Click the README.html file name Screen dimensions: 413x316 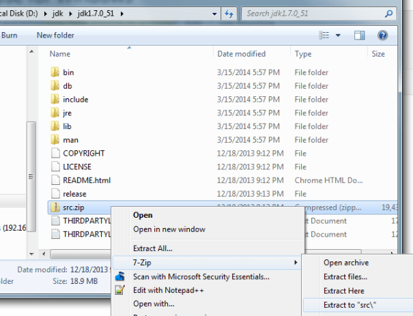pyautogui.click(x=87, y=180)
